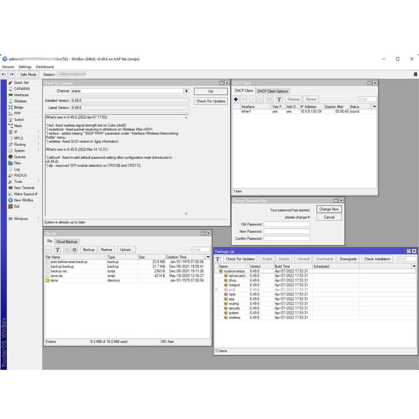Click the filter icon in DHCP Client window
The height and width of the screenshot is (419, 419).
(279, 99)
